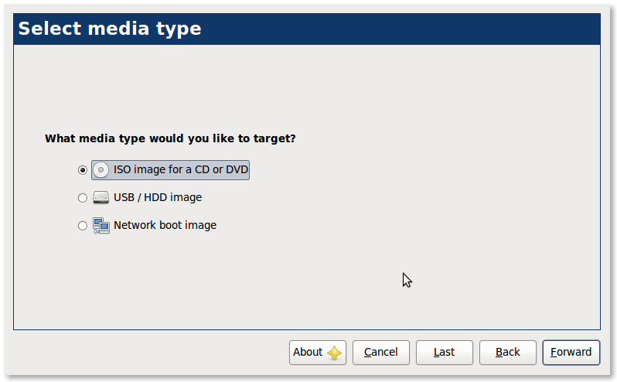This screenshot has height=382, width=617.
Task: Click the Network boot computers icon
Action: [101, 226]
